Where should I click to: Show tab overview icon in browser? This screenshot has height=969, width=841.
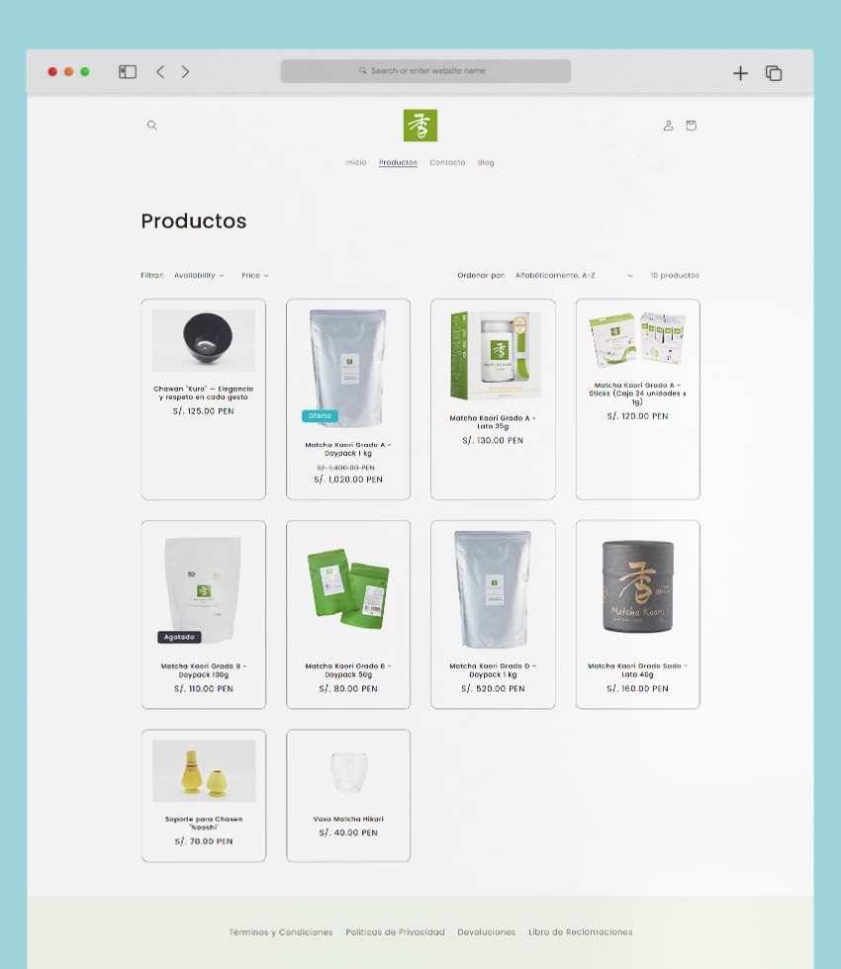pos(774,73)
